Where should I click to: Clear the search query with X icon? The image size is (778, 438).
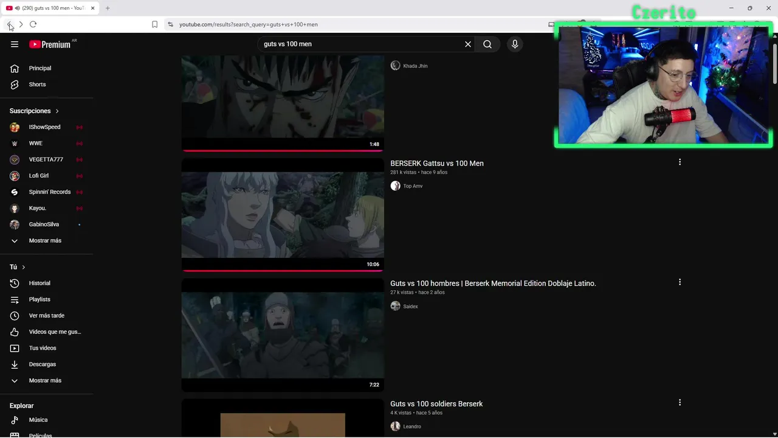468,44
